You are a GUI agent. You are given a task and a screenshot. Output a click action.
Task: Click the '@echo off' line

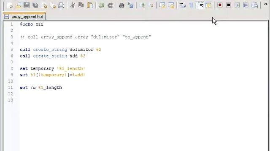click(x=32, y=24)
